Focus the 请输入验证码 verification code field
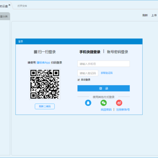The height and width of the screenshot is (158, 158). click(88, 73)
